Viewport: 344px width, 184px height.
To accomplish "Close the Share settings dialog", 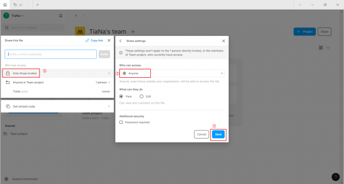I will pos(224,41).
